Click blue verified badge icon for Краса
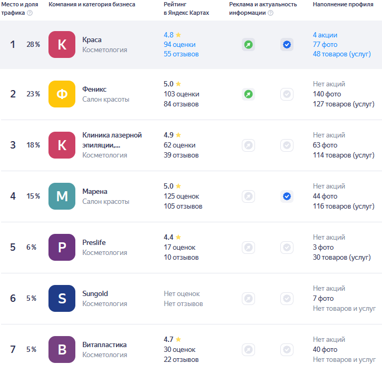Screen dimensions: 382x374 pos(287,45)
